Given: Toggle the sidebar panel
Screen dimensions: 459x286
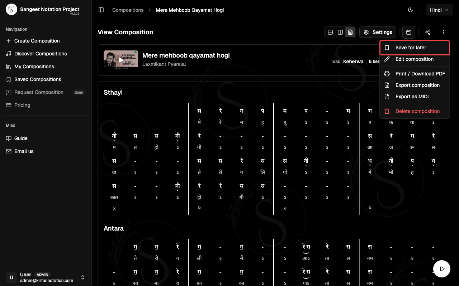Looking at the screenshot, I should (x=101, y=10).
